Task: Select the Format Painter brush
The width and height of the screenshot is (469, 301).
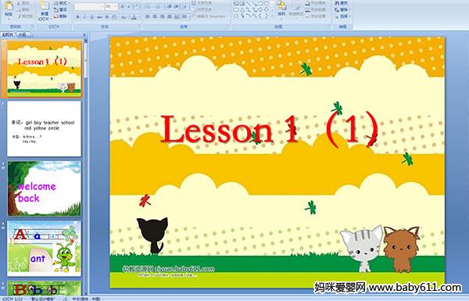Action: pyautogui.click(x=19, y=16)
